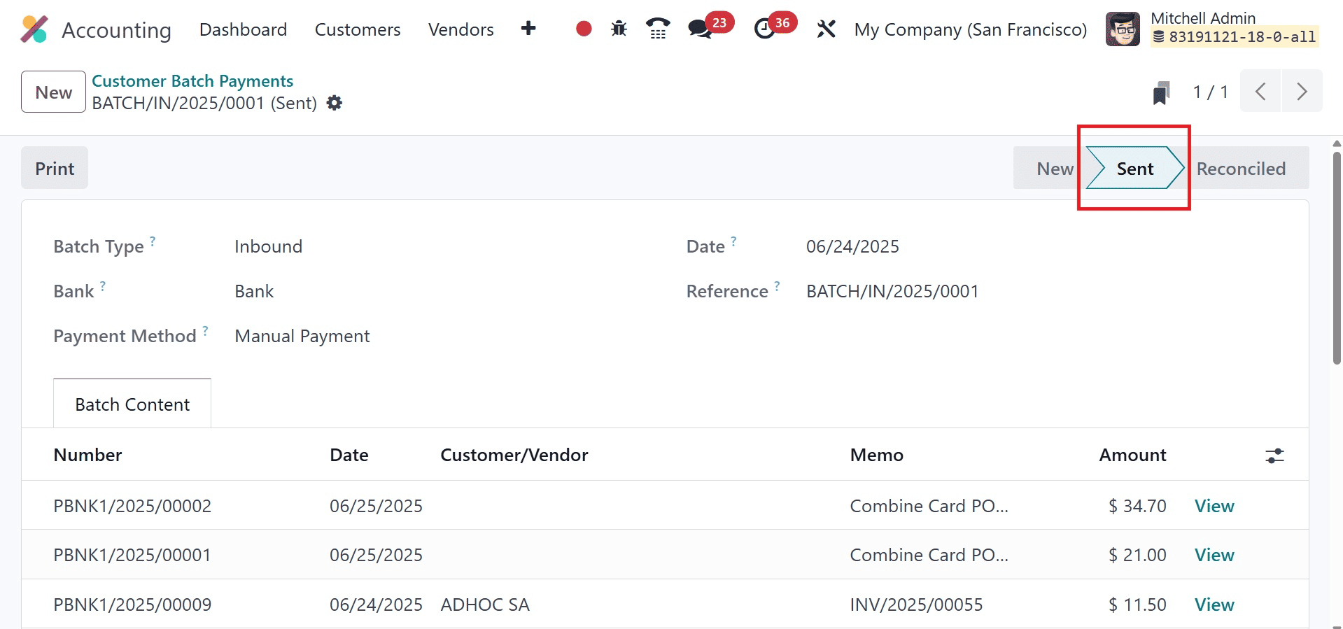Click the 06/24/2025 date field value
The width and height of the screenshot is (1343, 629).
(852, 246)
